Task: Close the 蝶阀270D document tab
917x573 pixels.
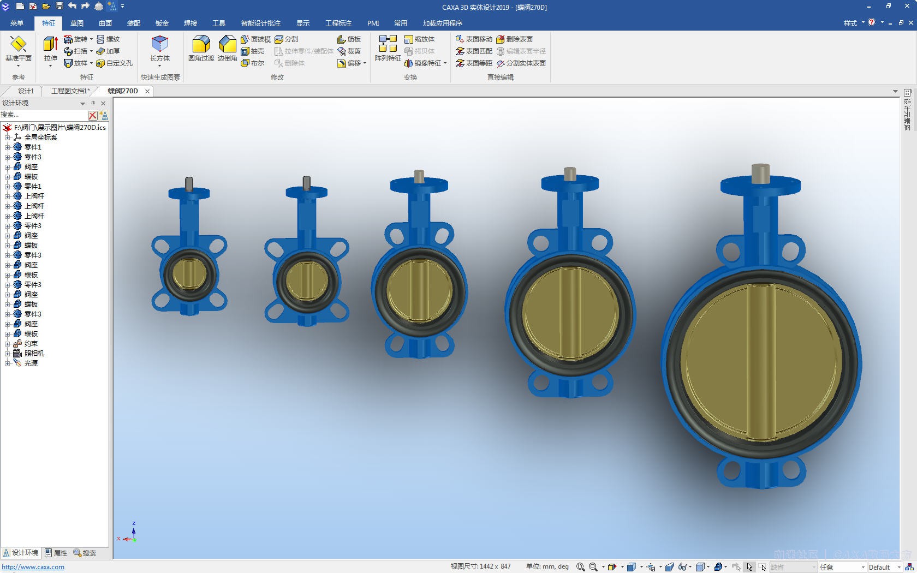Action: (147, 91)
